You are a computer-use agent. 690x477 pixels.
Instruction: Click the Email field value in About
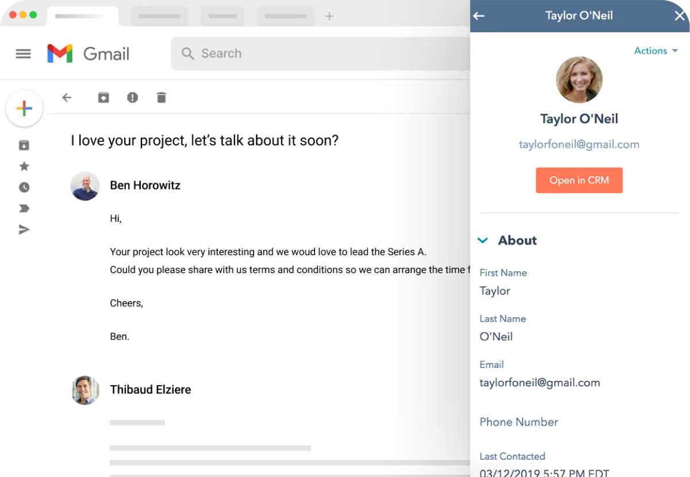point(540,383)
